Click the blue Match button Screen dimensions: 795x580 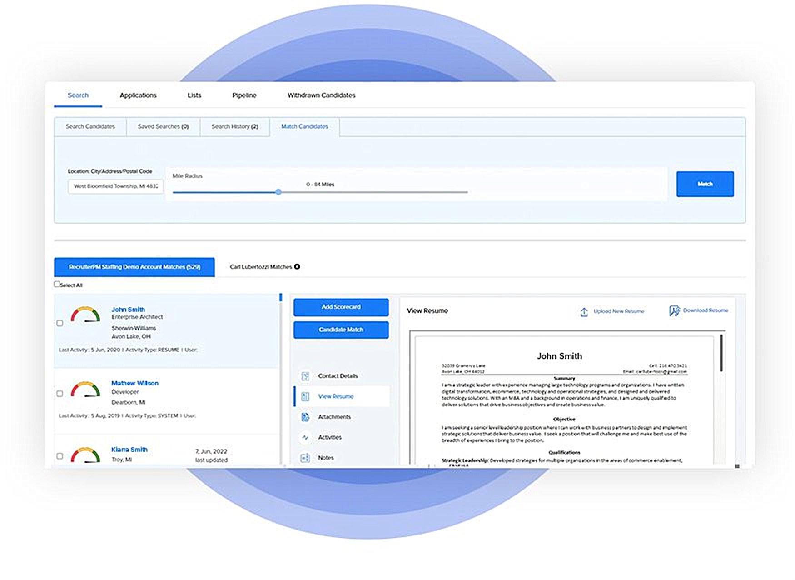pyautogui.click(x=705, y=184)
